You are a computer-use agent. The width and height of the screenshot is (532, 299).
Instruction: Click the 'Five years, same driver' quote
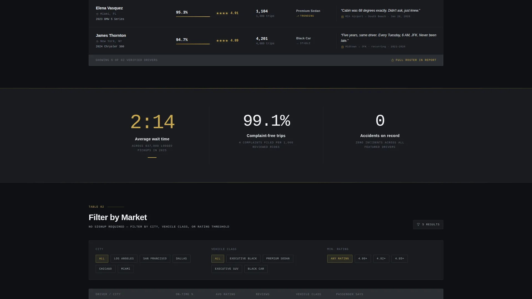(389, 38)
